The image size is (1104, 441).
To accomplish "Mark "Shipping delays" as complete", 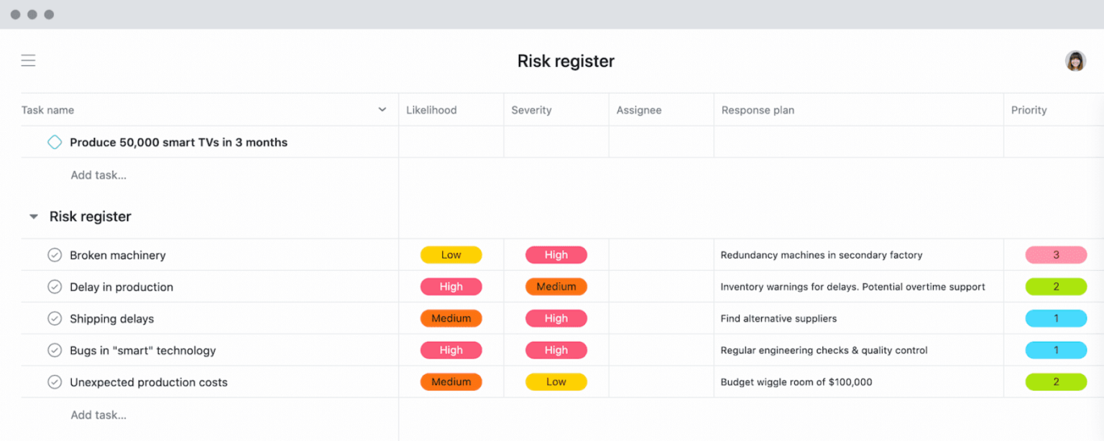I will (55, 318).
